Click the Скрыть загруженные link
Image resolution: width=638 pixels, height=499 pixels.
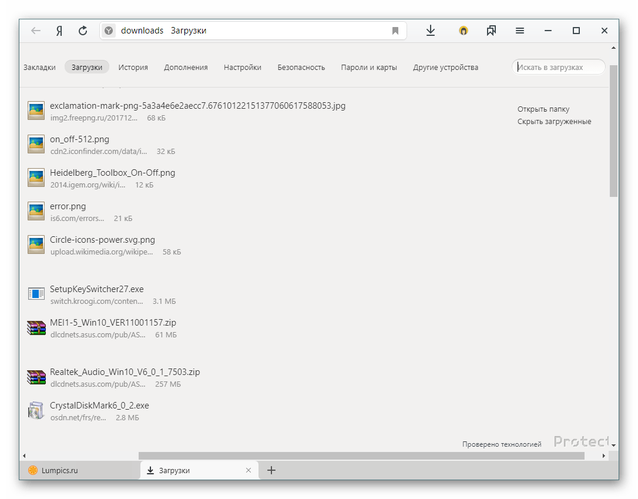click(554, 121)
